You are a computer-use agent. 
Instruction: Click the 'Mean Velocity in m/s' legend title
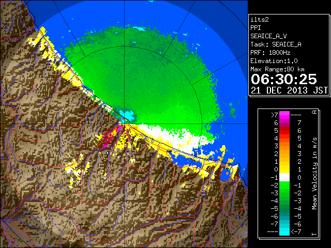click(x=314, y=174)
